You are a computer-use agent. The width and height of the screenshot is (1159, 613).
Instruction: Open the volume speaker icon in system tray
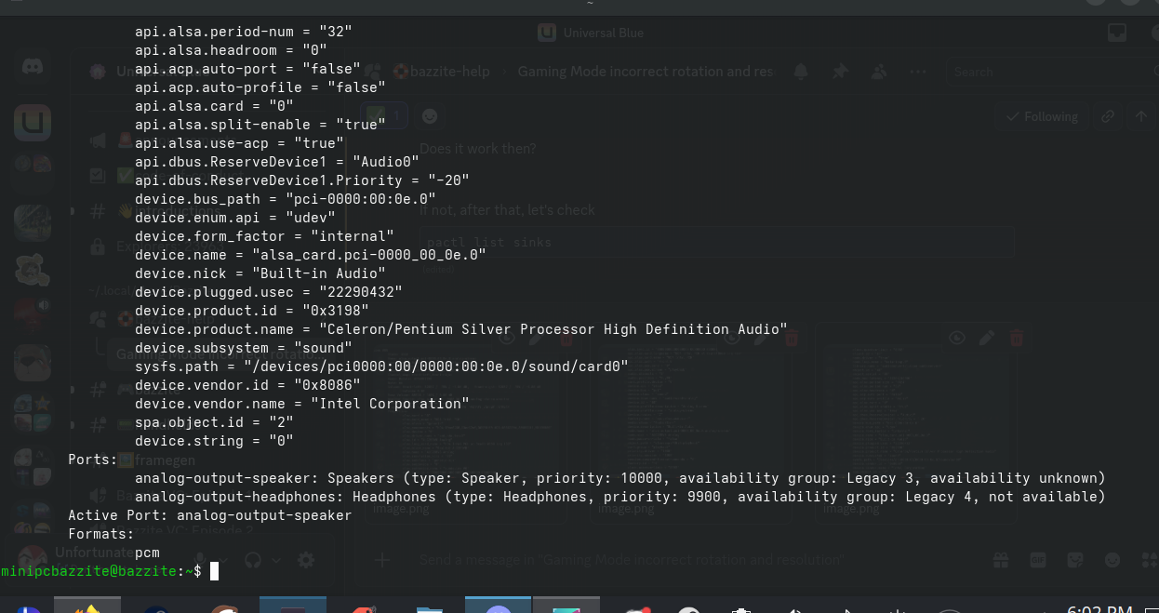794,609
